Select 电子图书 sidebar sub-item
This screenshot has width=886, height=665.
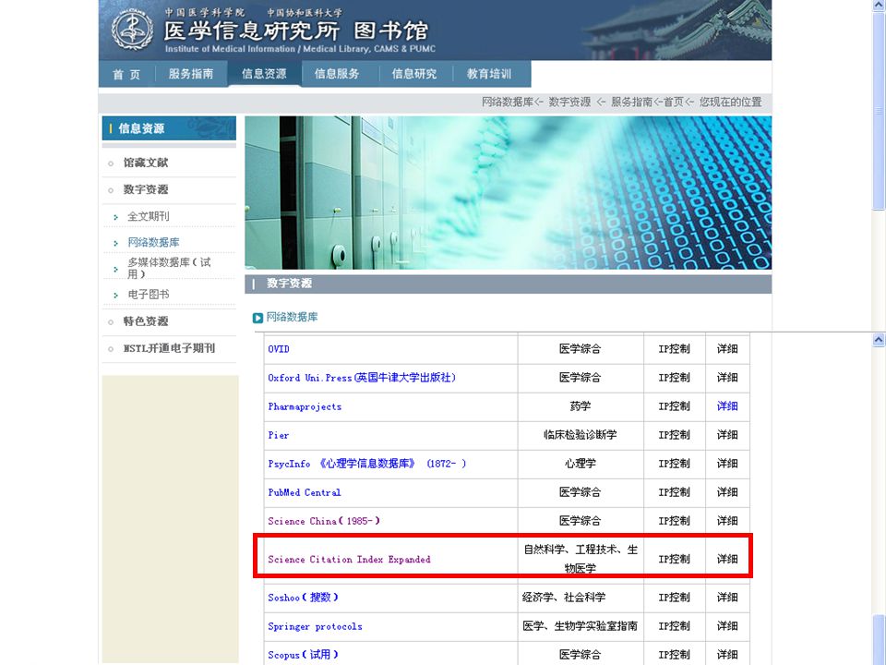148,295
